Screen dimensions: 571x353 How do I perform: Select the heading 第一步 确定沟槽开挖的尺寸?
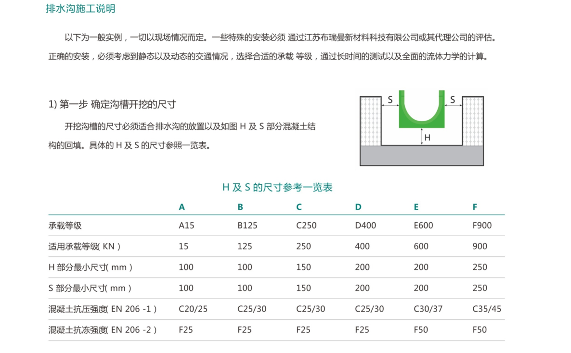[x=117, y=104]
